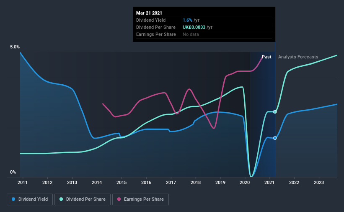
Task: Click the teal data point marker on Dividend Per Share line
Action: (x=275, y=112)
